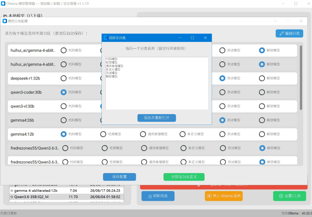Select 代码模型 for deepseek-r1:32b
The width and height of the screenshot is (312, 217).
64,78
